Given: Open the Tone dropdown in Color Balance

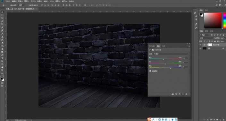Looking at the screenshot, I should click(x=171, y=54).
